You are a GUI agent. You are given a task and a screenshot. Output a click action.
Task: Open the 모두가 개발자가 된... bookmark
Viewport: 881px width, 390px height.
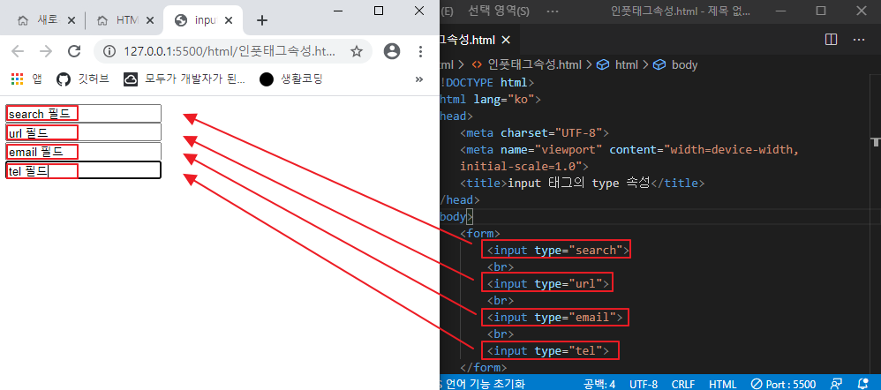pyautogui.click(x=184, y=79)
